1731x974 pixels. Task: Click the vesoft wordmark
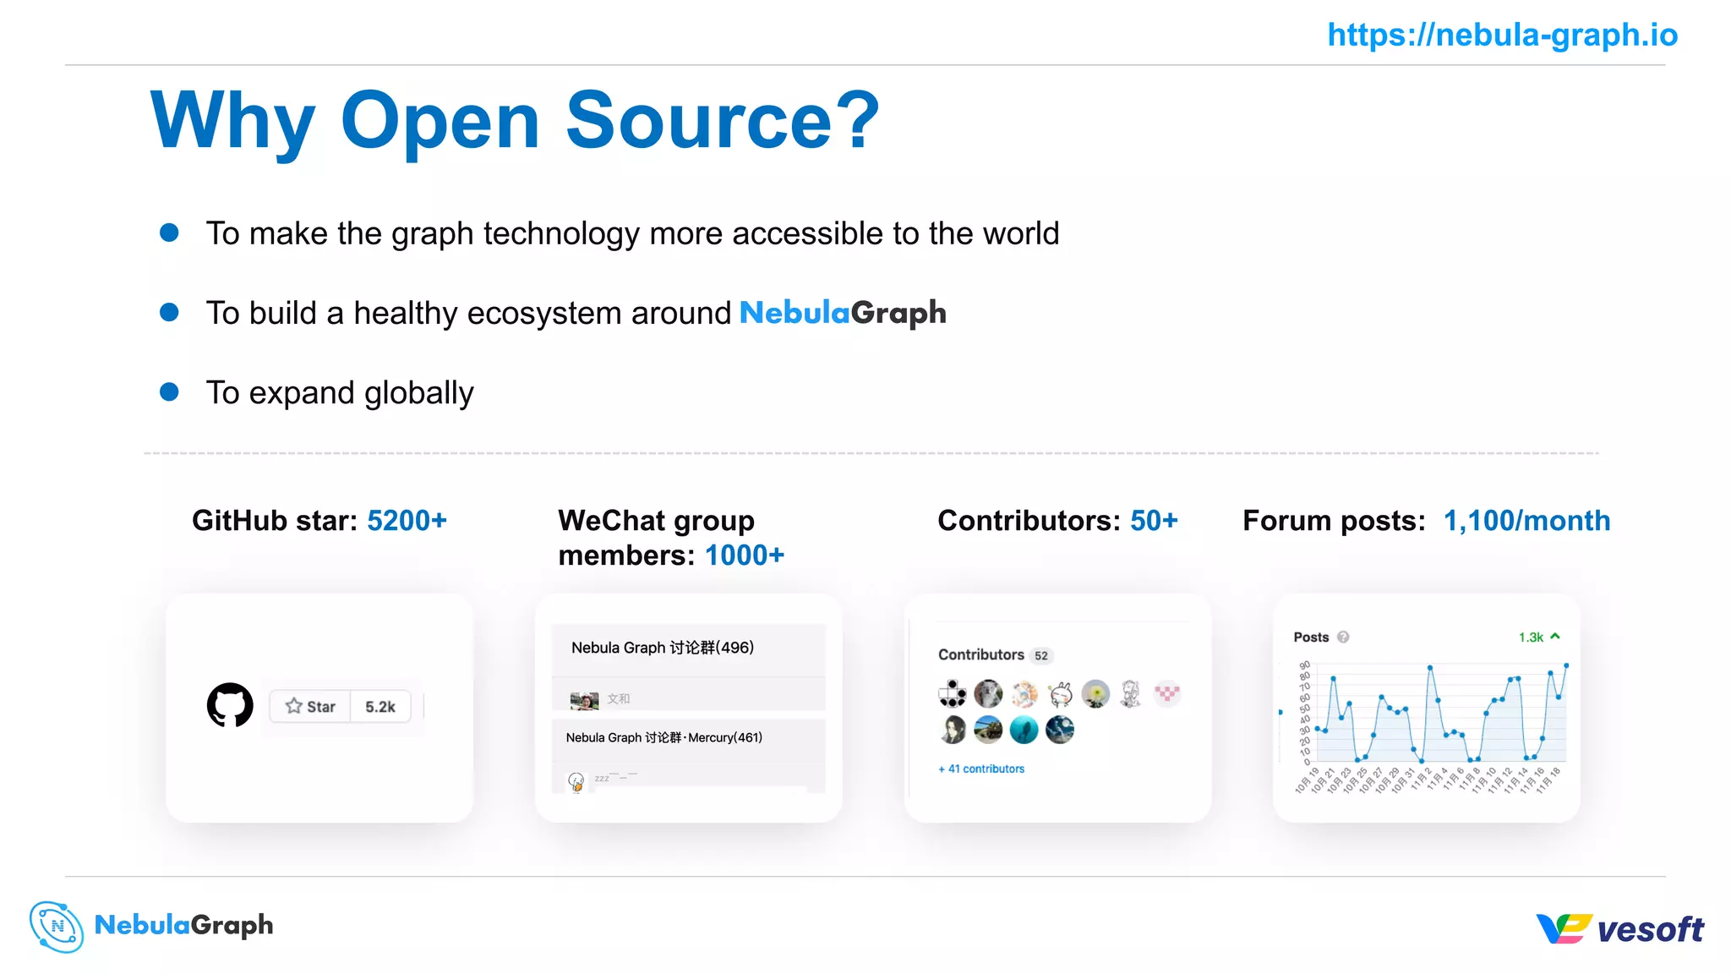coord(1651,930)
